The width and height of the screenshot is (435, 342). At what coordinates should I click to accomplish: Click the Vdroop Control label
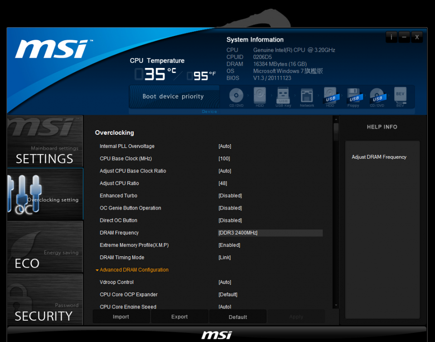[116, 282]
